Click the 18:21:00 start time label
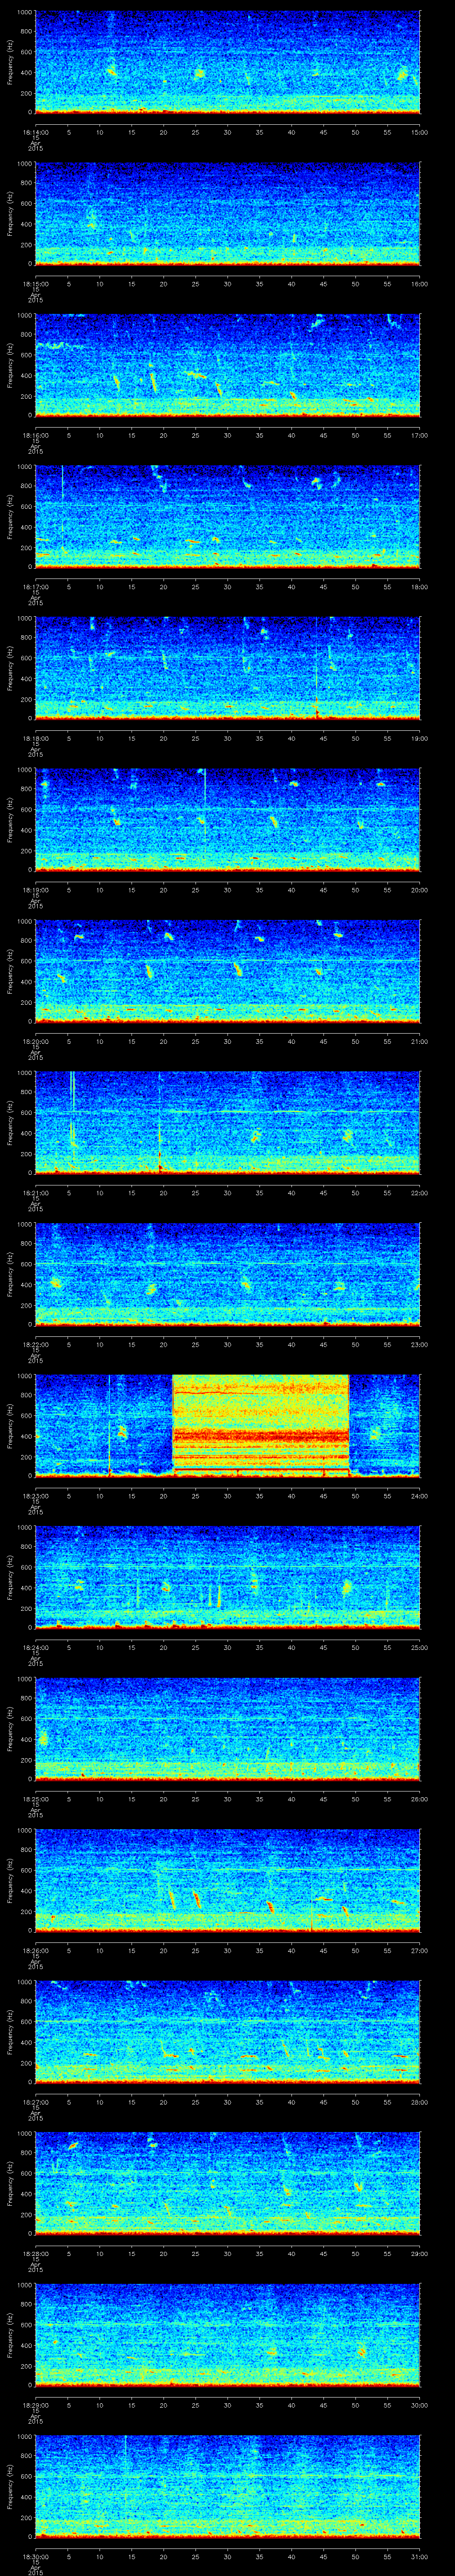The width and height of the screenshot is (455, 2576). point(35,1192)
